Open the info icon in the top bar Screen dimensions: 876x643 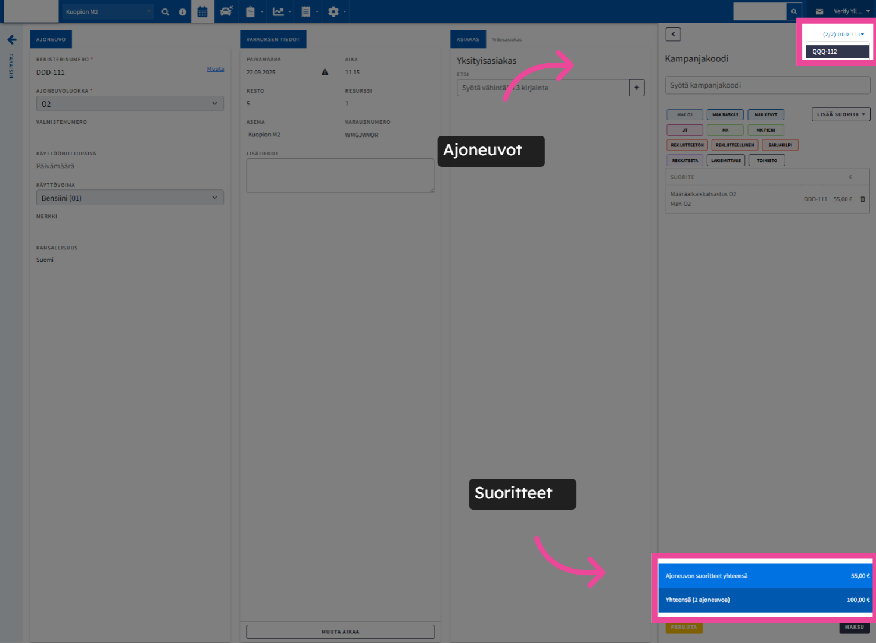tap(182, 12)
